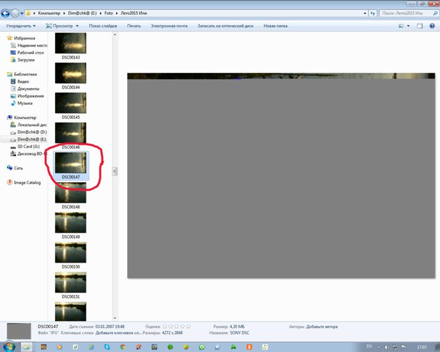This screenshot has width=440, height=352.
Task: Open recent pages dropdown next to Forward
Action: (x=22, y=13)
